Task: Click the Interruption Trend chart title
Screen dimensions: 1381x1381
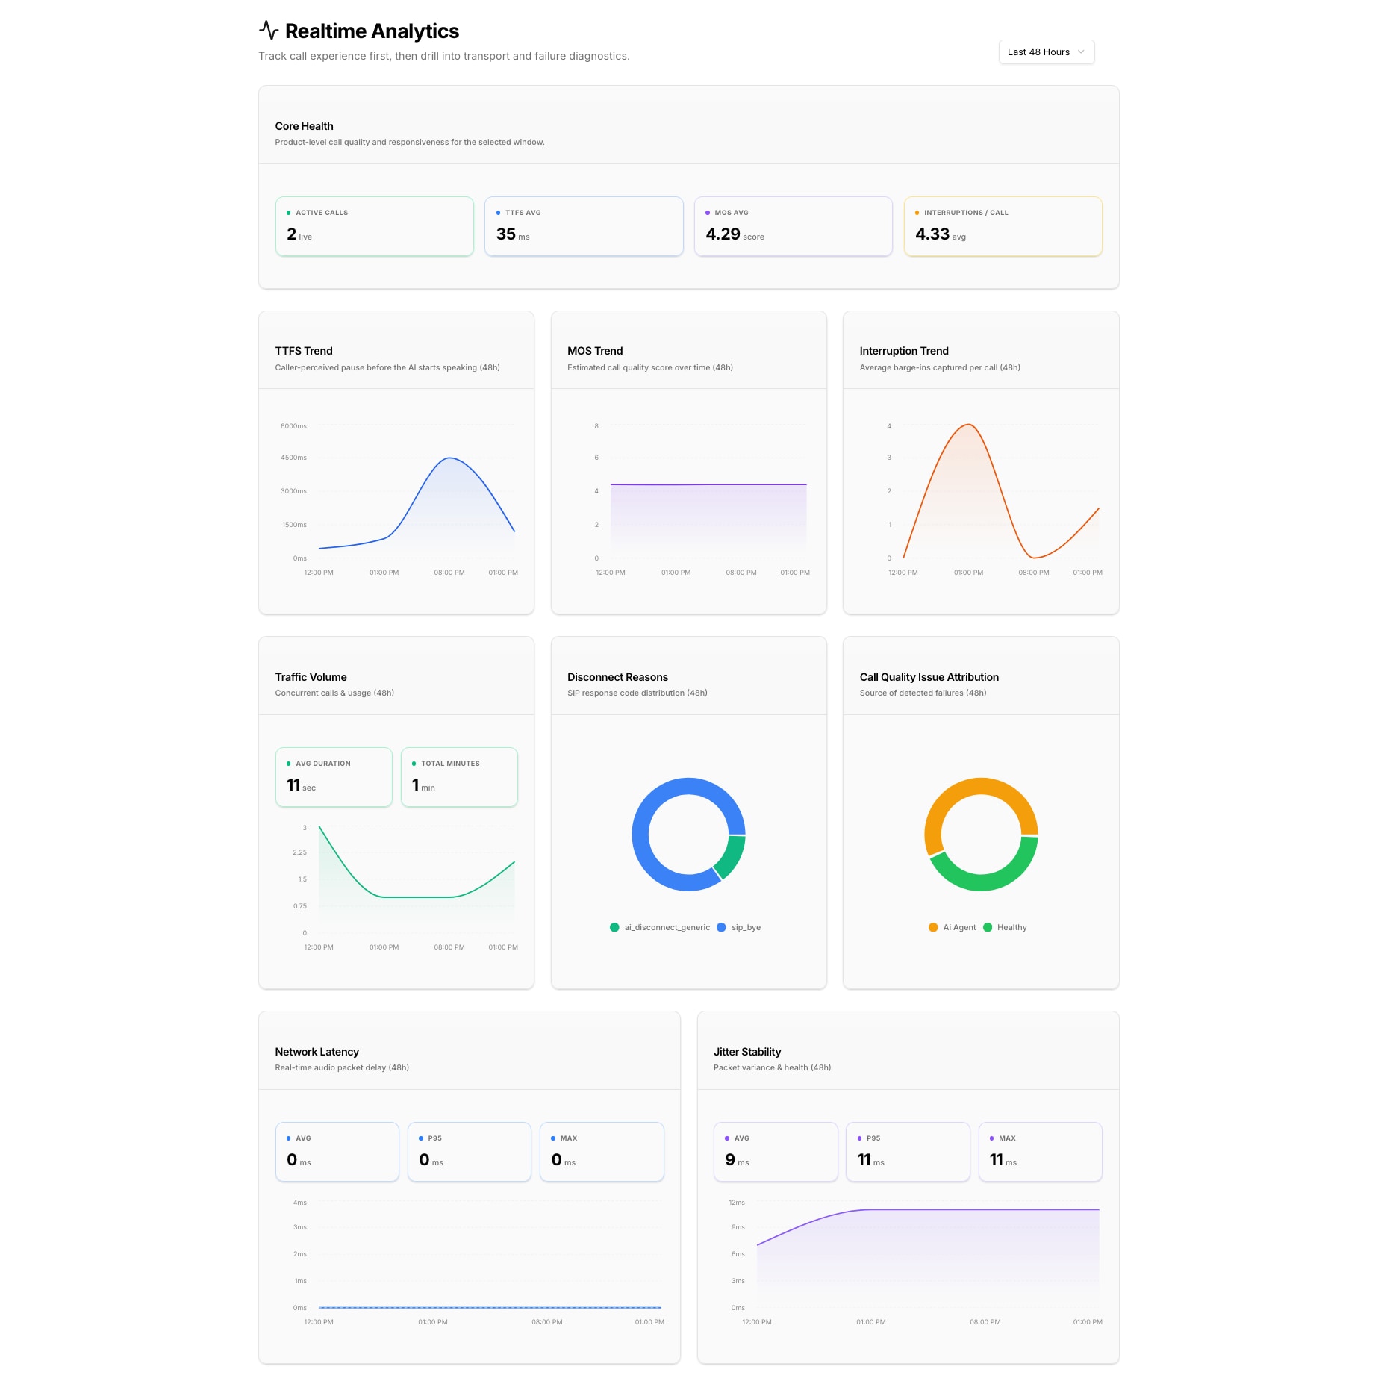Action: click(x=903, y=351)
